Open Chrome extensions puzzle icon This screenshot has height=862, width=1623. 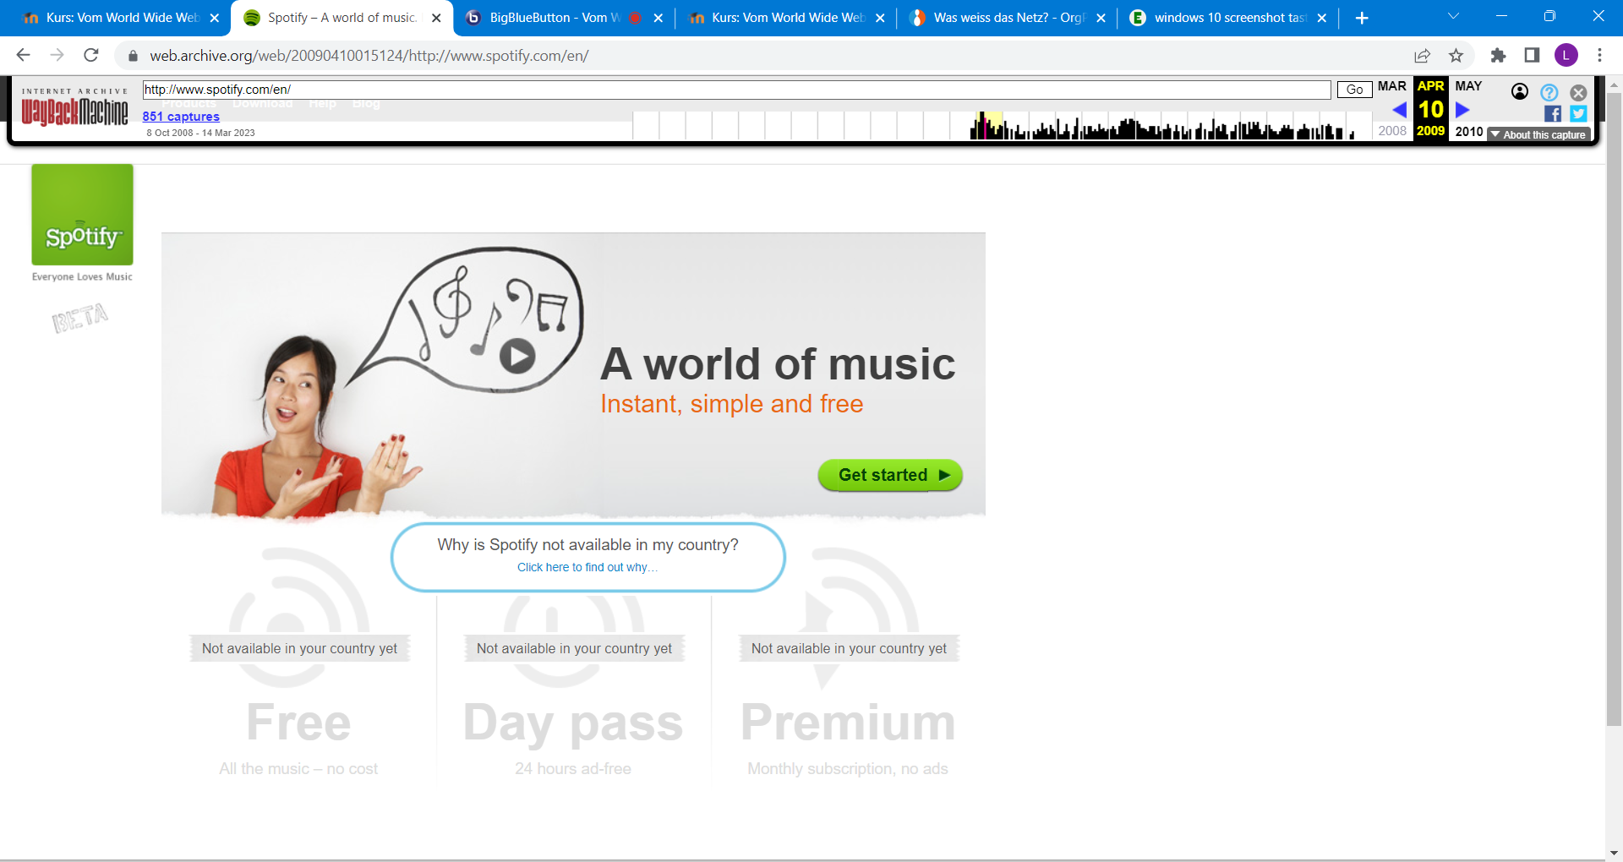point(1498,56)
